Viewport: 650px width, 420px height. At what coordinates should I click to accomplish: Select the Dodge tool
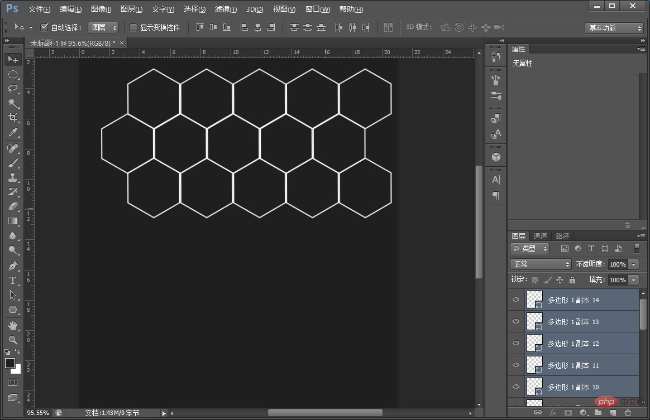click(13, 250)
